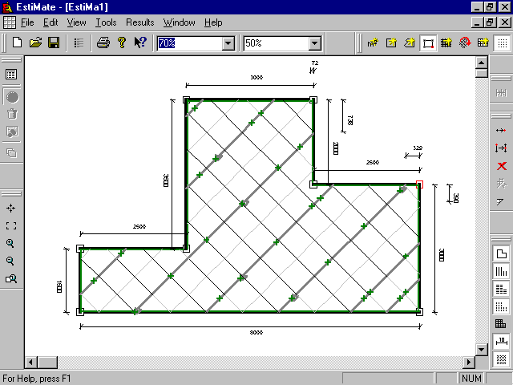Click the zoom window magnifier tool

point(10,278)
